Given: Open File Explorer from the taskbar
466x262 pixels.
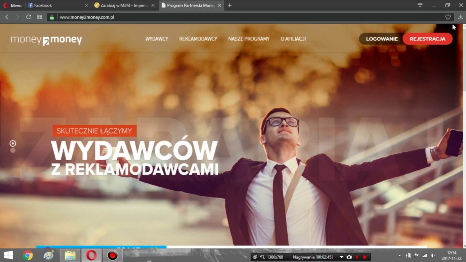Looking at the screenshot, I should pyautogui.click(x=70, y=256).
